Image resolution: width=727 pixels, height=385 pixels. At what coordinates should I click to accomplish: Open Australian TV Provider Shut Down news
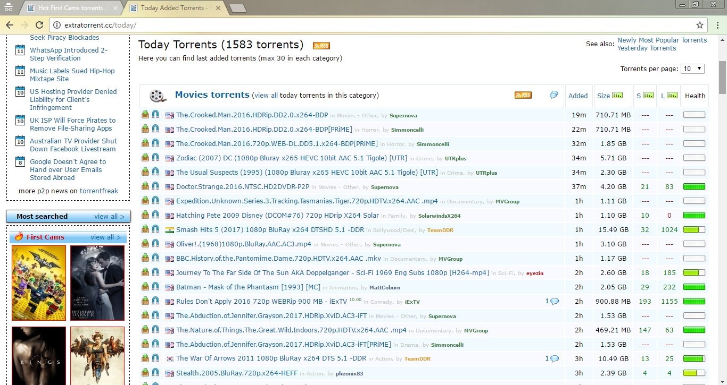click(73, 145)
